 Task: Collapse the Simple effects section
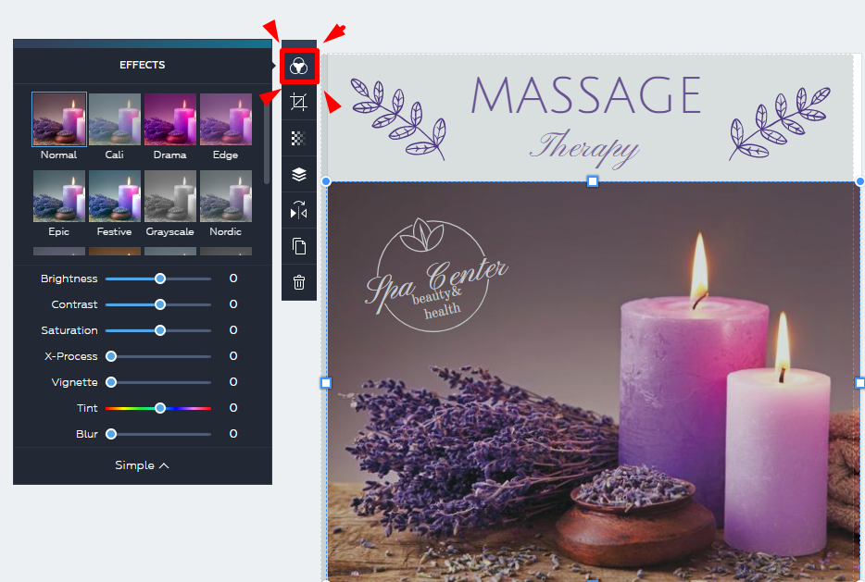tap(142, 465)
